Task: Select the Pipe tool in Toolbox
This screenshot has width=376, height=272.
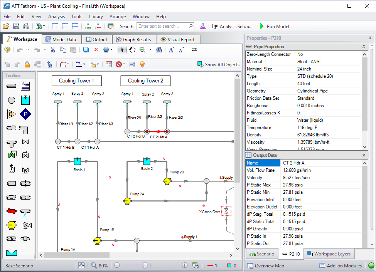Action: [x=12, y=86]
